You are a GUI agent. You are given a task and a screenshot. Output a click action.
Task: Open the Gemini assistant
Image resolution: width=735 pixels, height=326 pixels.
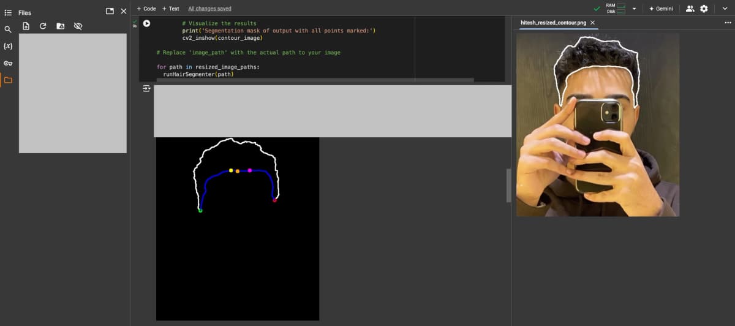(661, 9)
